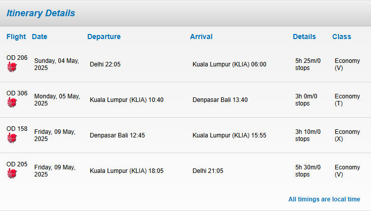371x211 pixels.
Task: Click the airline logo under OD 158
Action: [x=12, y=137]
